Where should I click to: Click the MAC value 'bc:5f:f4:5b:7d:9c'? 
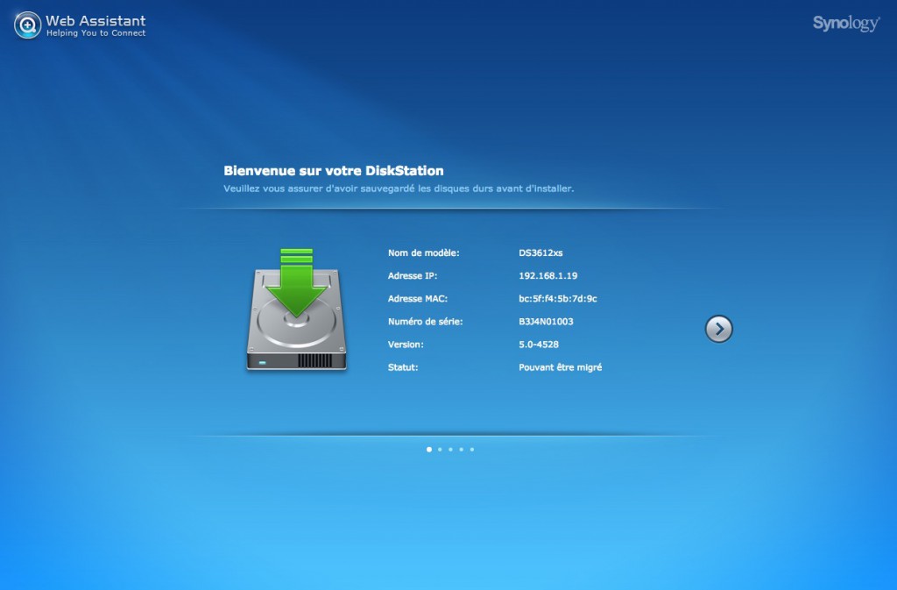[x=558, y=299]
